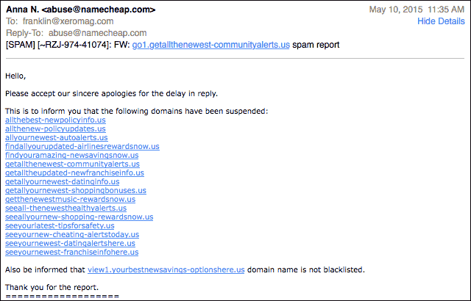Visit getallthenewest-communityalerts.us in the suspended list
The image size is (471, 301).
tap(72, 164)
